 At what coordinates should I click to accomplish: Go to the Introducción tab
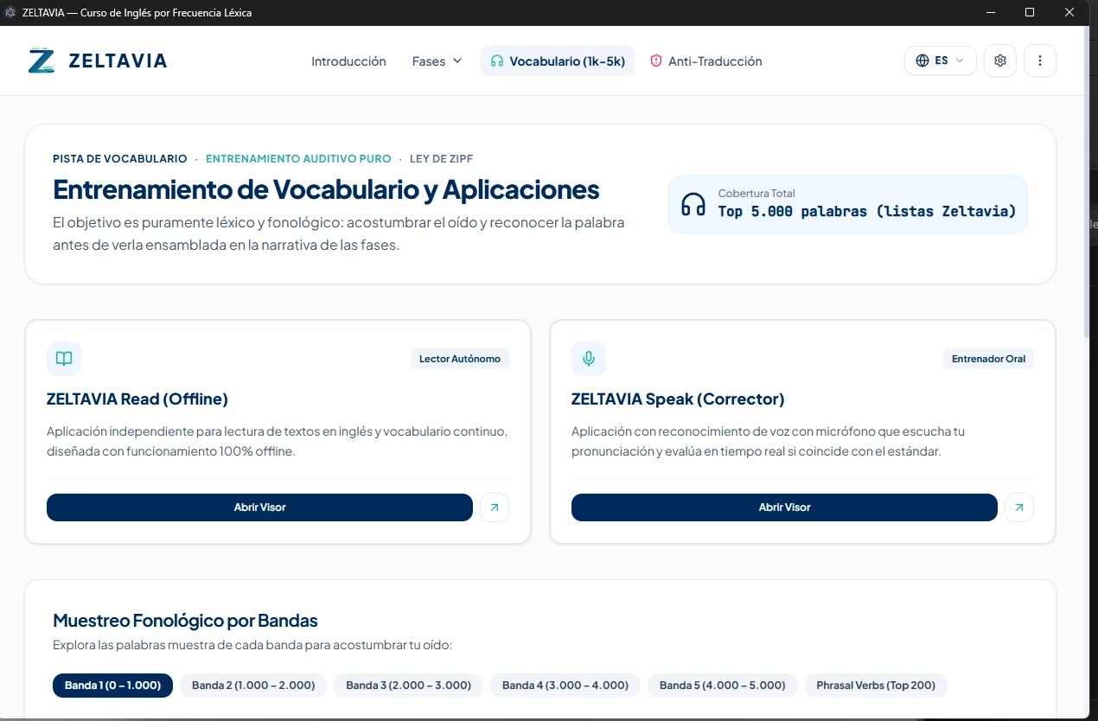tap(348, 61)
